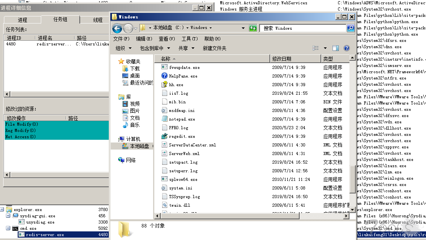
Task: Sort by the 修改日期 column header
Action: [x=295, y=58]
